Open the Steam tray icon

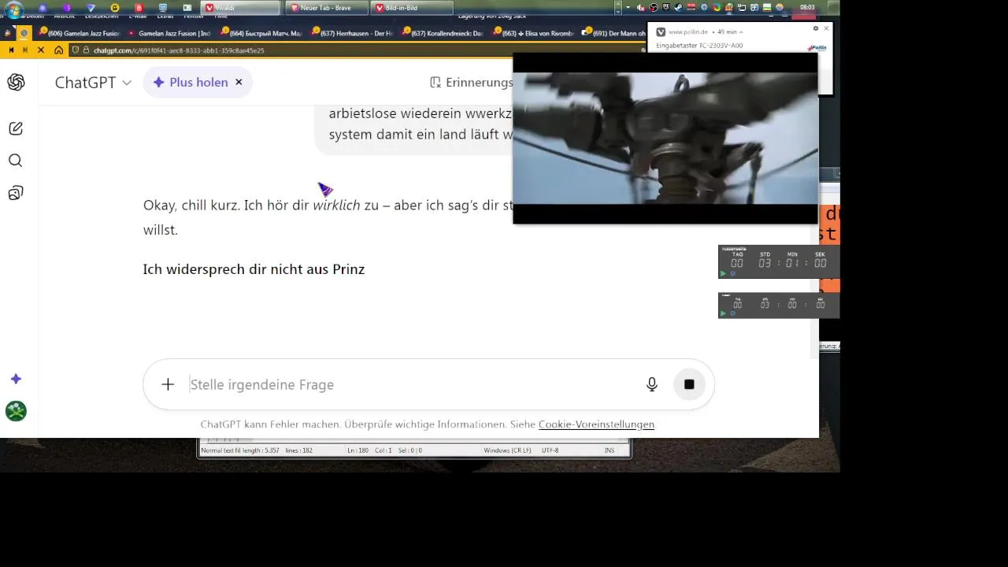[678, 8]
